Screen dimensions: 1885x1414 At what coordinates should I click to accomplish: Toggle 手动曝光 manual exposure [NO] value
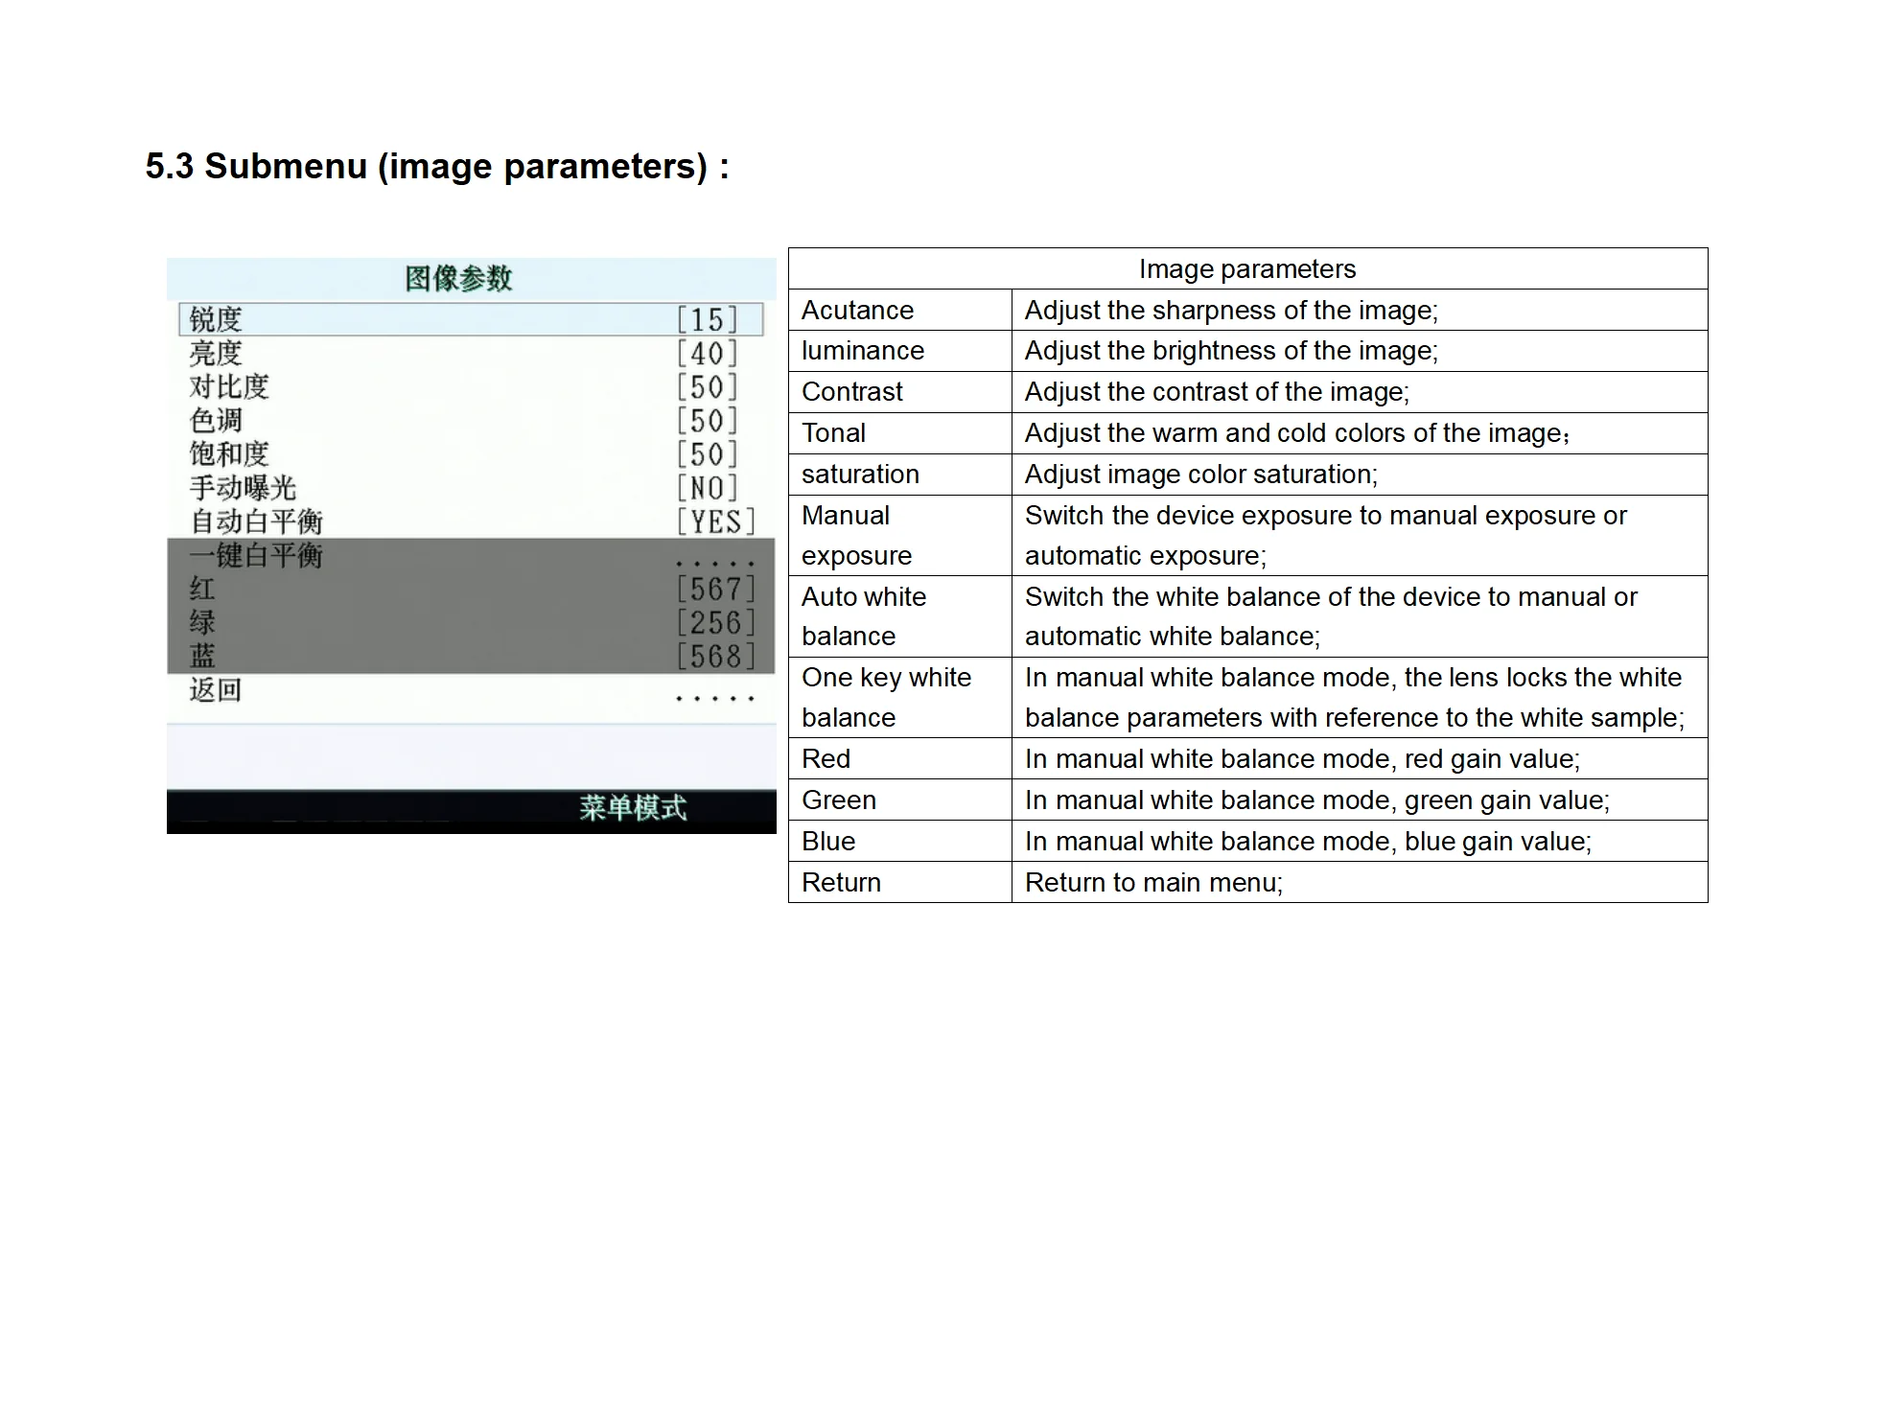(707, 488)
